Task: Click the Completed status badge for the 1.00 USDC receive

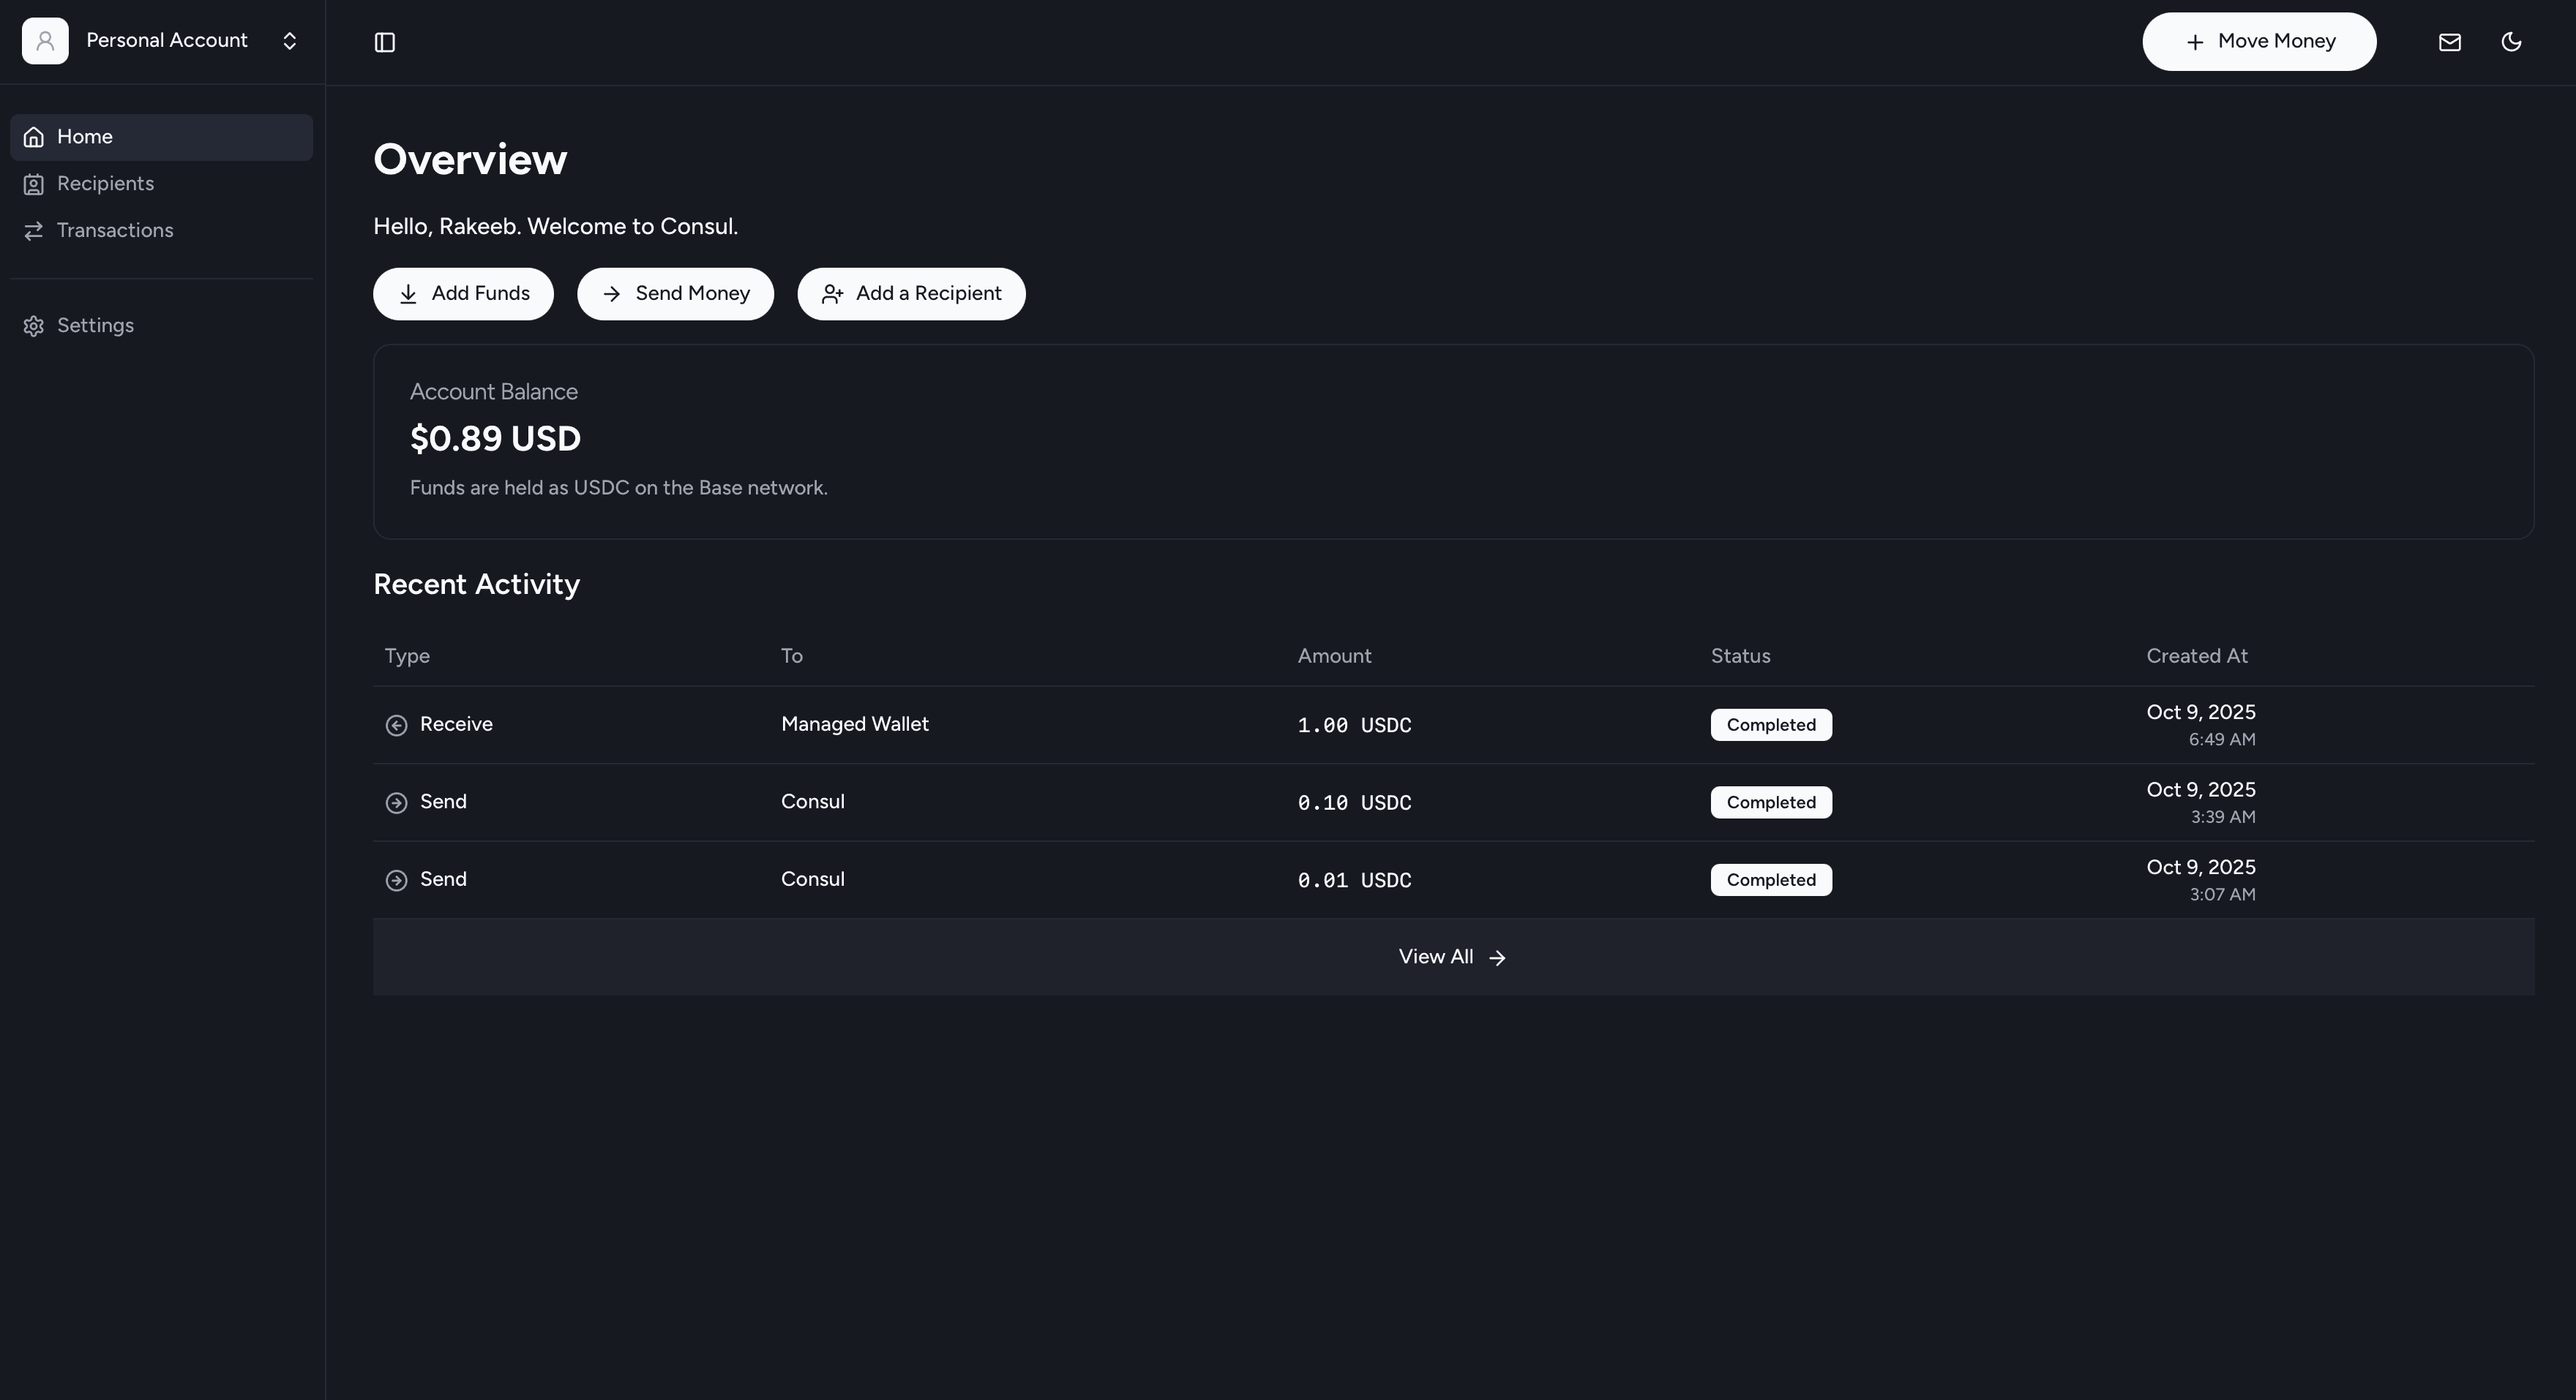Action: [1770, 724]
